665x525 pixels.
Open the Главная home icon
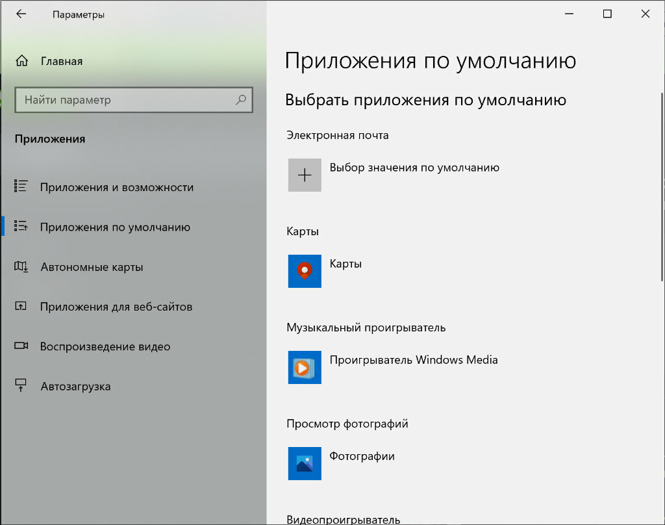click(21, 61)
